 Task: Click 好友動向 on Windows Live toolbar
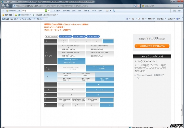[x=57, y=11]
